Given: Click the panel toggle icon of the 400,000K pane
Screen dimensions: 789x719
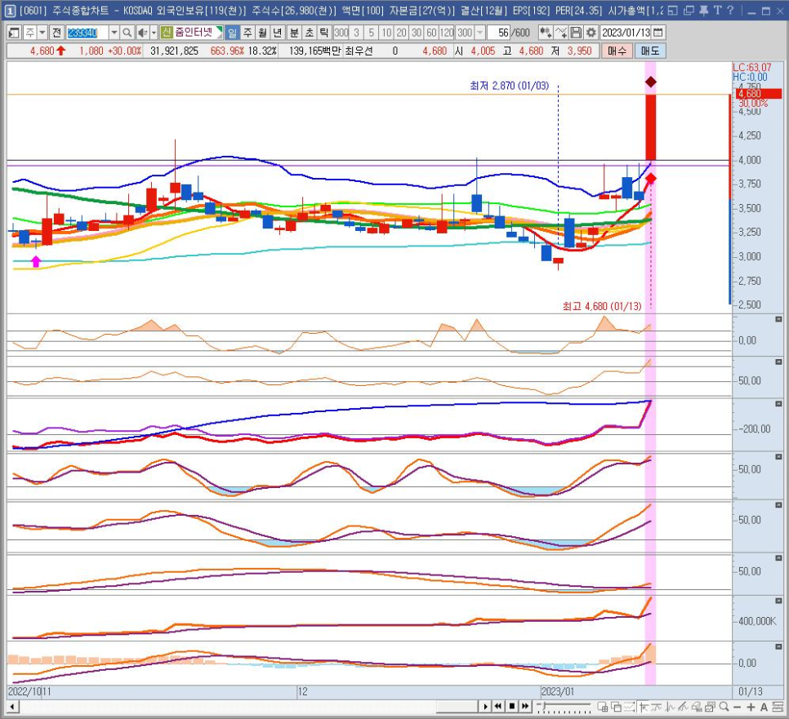Looking at the screenshot, I should pos(778,601).
